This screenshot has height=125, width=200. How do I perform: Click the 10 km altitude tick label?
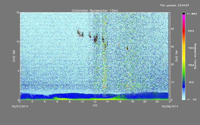coord(18,42)
